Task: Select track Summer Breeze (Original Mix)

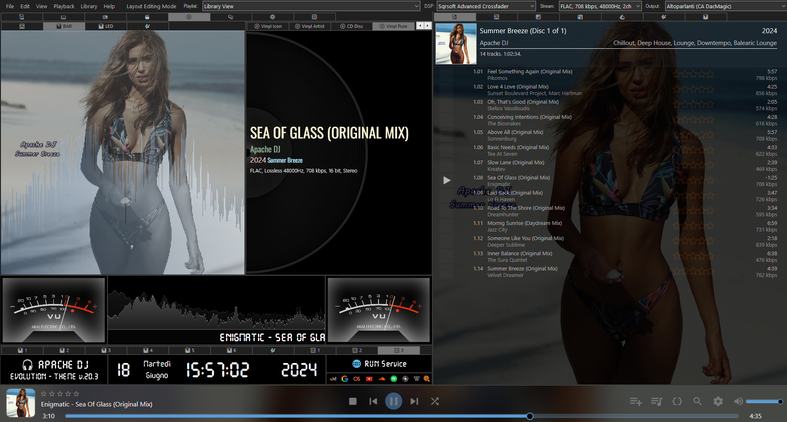Action: pos(522,268)
